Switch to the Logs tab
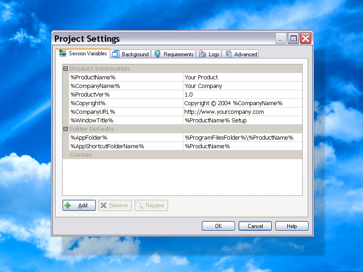363x272 pixels. click(x=209, y=54)
